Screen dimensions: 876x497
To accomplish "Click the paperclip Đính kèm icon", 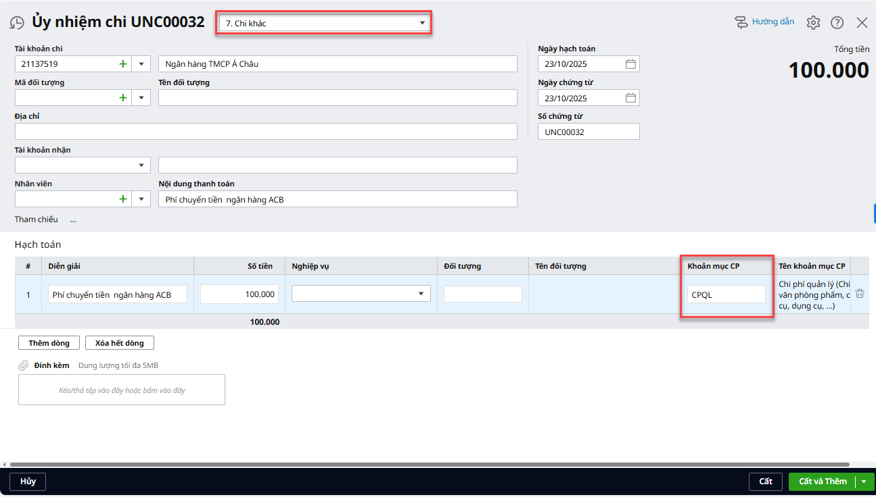I will (24, 365).
